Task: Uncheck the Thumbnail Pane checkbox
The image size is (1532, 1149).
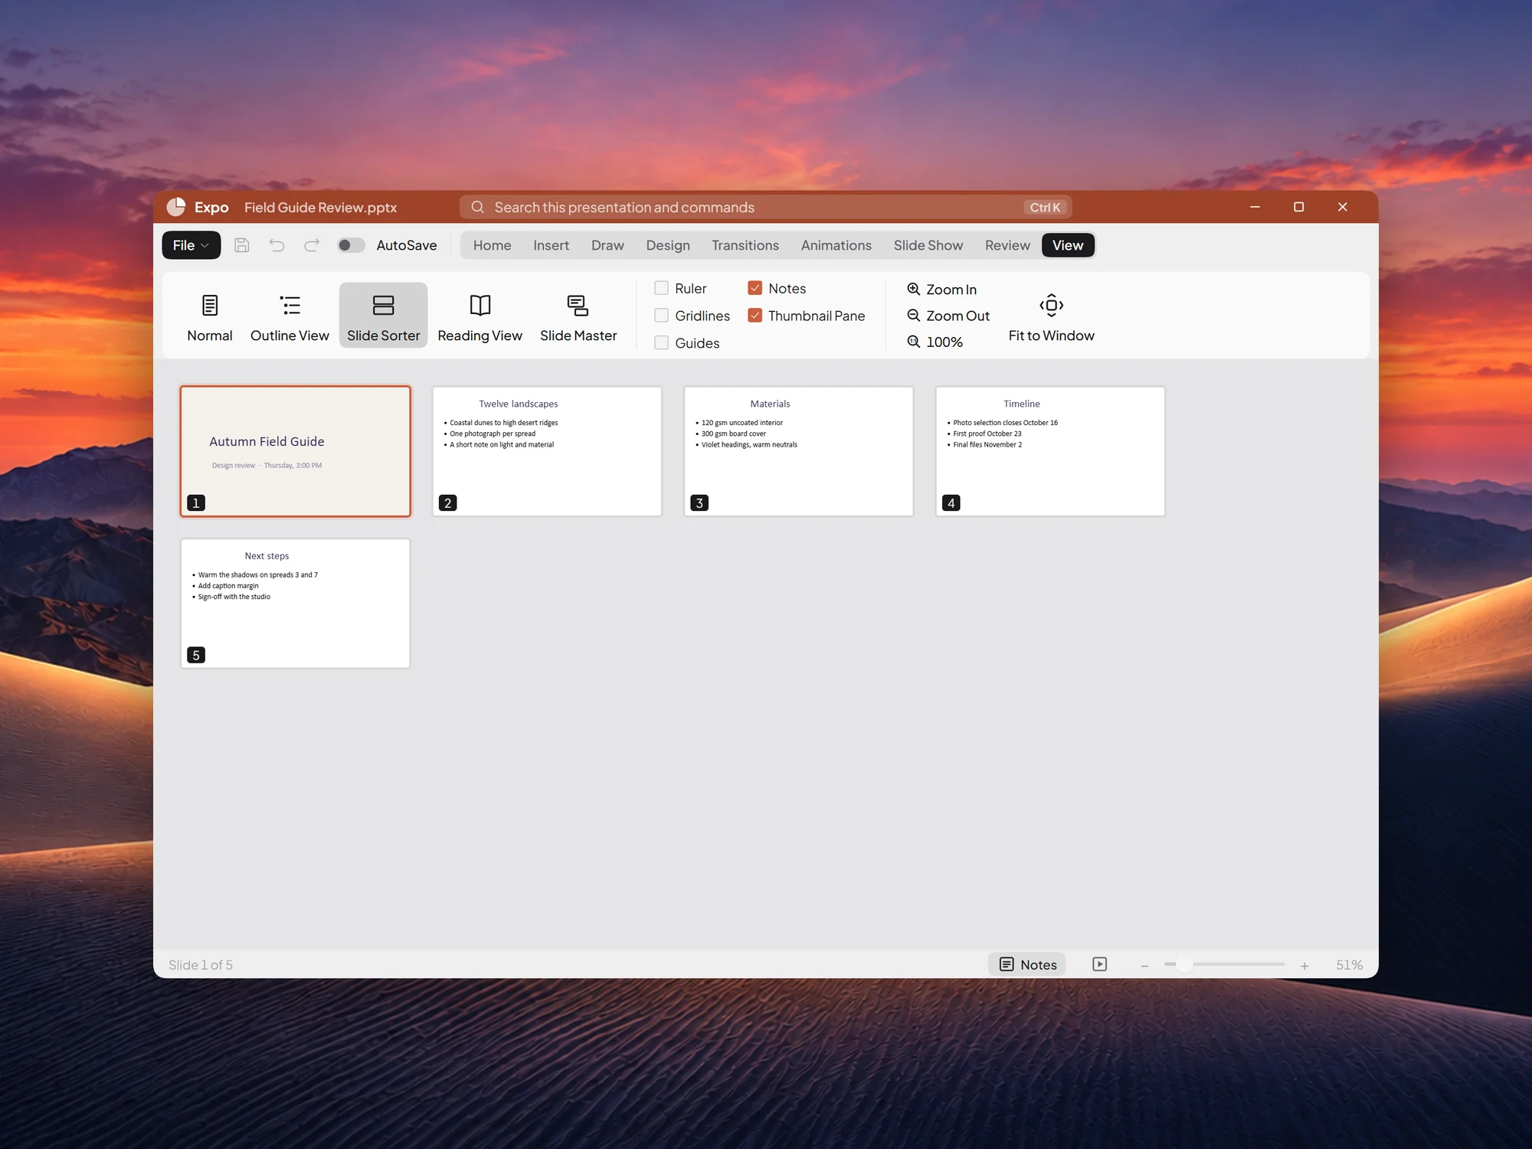Action: [755, 316]
